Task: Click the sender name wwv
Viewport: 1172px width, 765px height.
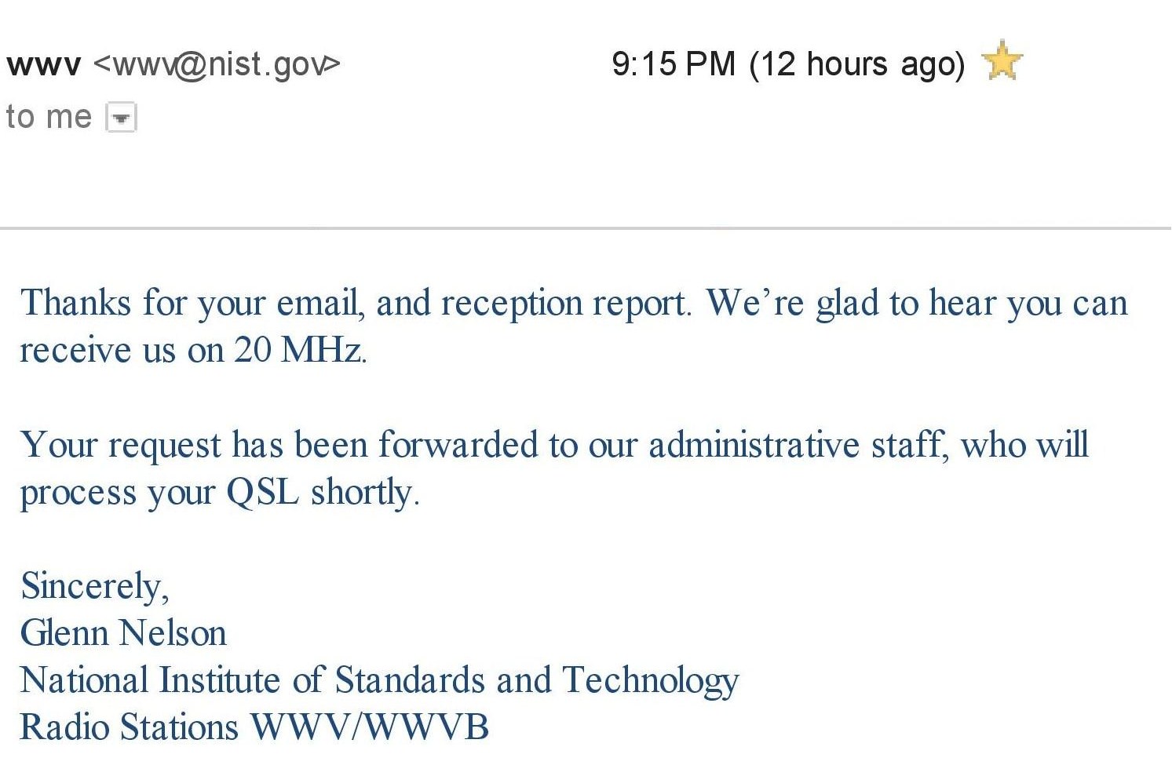Action: click(43, 65)
